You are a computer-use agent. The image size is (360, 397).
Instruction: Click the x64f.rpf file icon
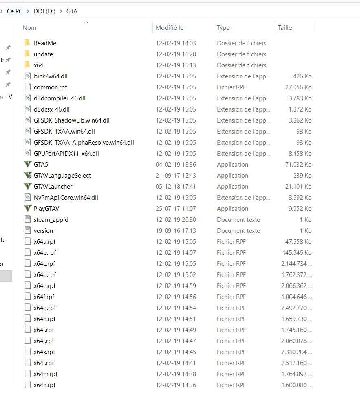tap(28, 296)
